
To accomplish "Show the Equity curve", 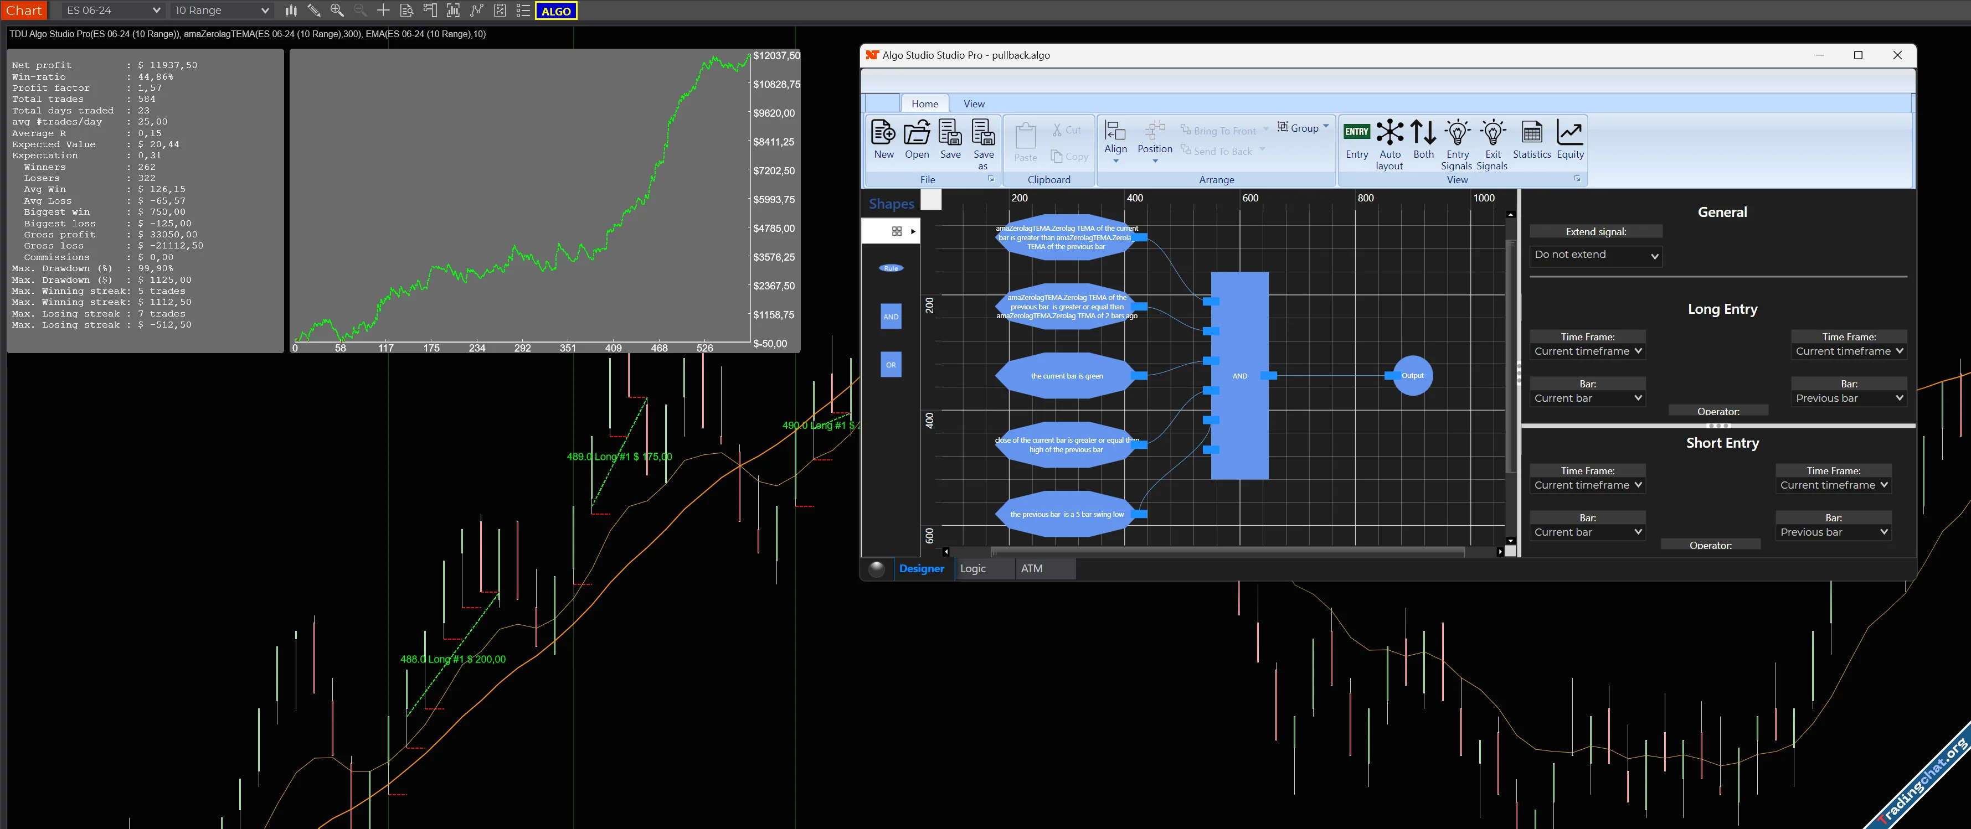I will pyautogui.click(x=1569, y=134).
